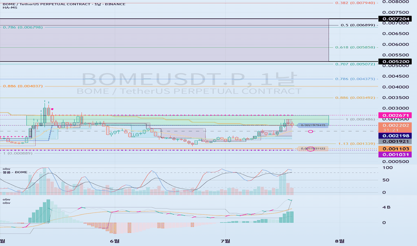Select the purple 0.001031 price tag

click(x=395, y=154)
